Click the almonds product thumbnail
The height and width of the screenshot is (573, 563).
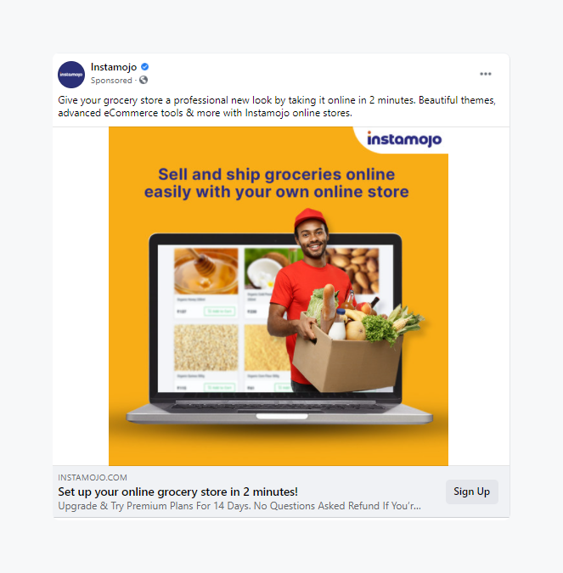point(357,271)
